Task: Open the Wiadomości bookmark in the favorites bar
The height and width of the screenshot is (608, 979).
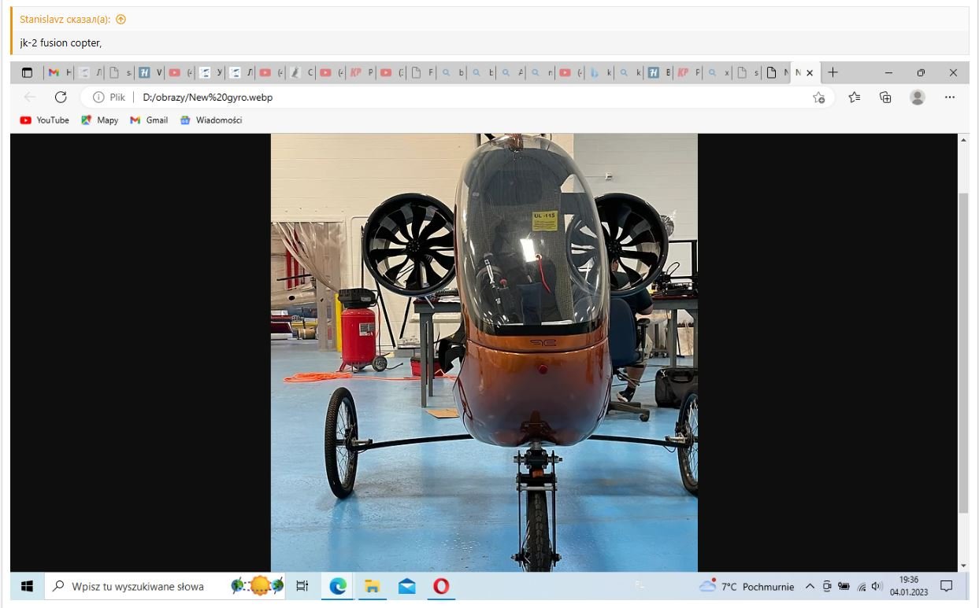Action: click(x=211, y=120)
